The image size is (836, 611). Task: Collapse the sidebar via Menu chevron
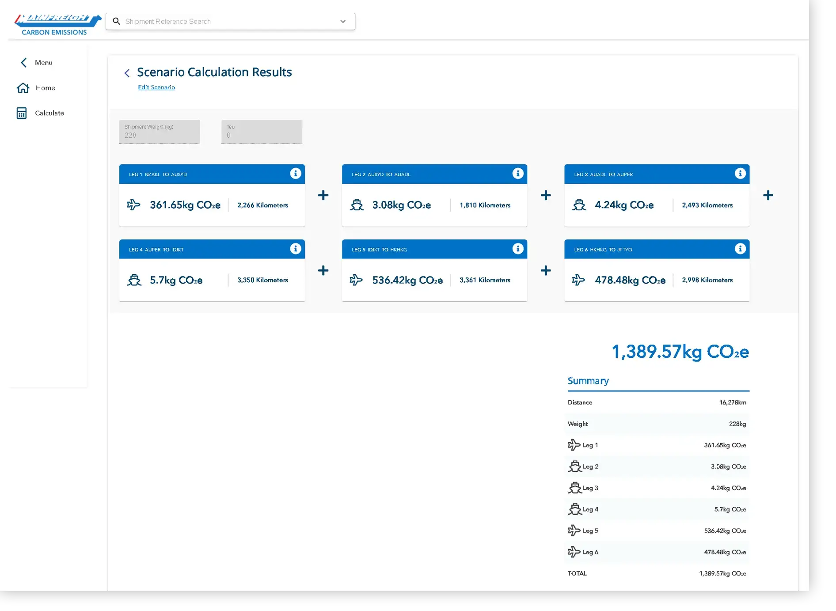24,63
